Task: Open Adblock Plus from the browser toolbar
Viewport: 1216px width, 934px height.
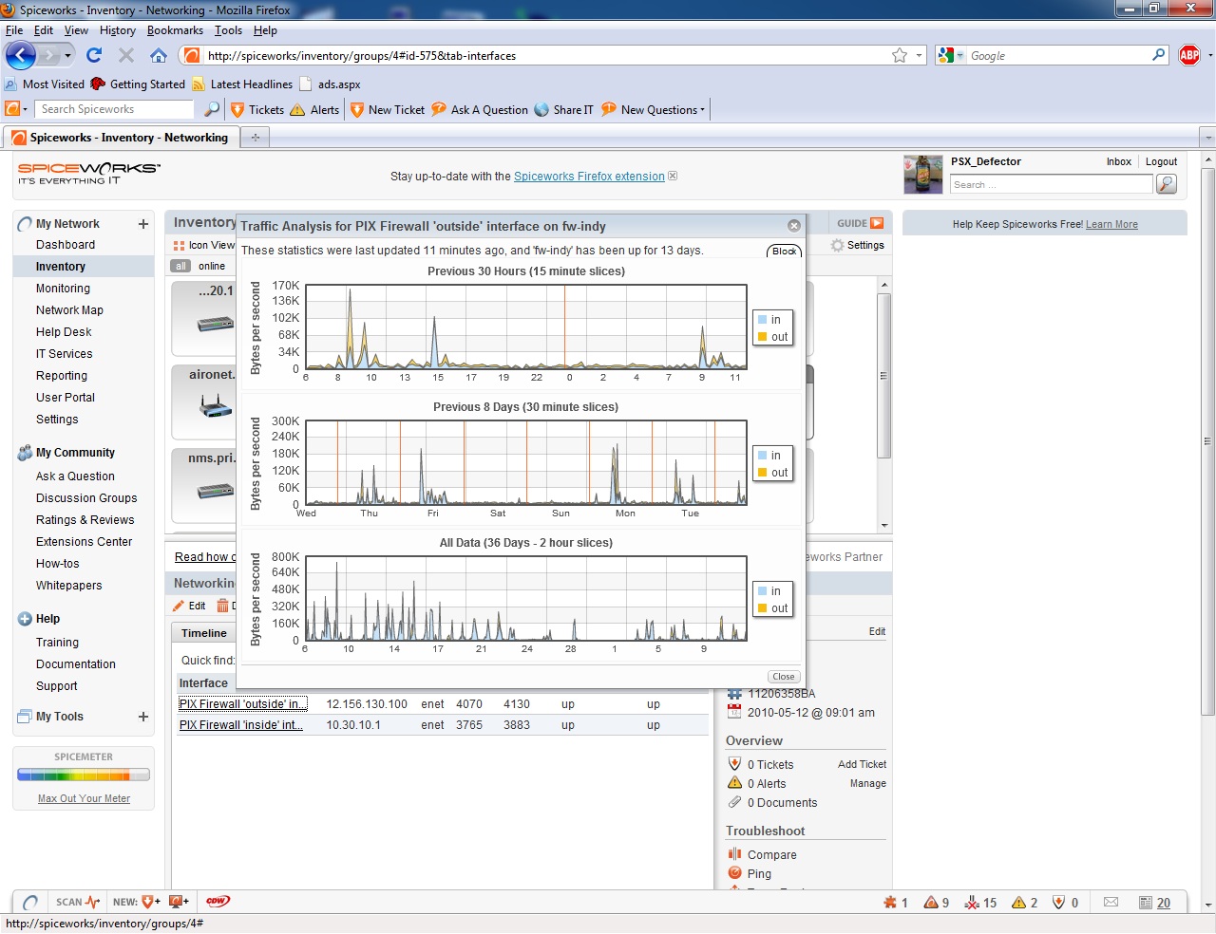Action: (x=1189, y=55)
